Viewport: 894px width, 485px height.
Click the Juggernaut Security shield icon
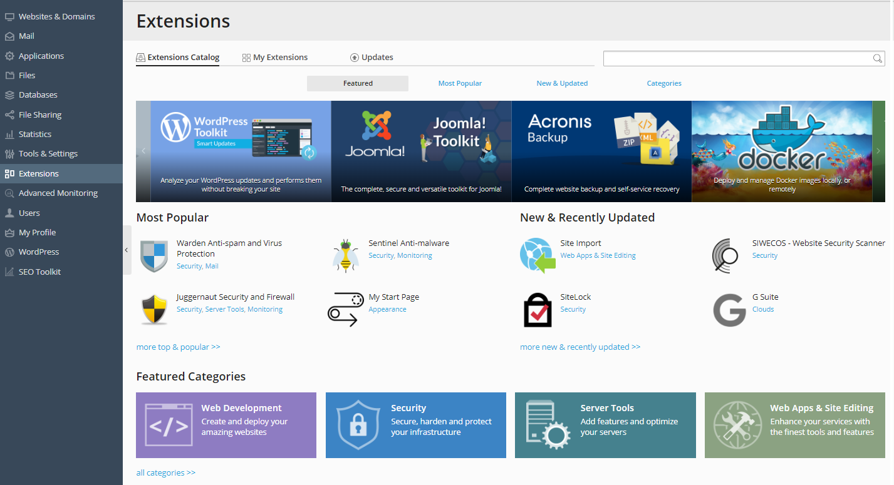click(x=153, y=309)
